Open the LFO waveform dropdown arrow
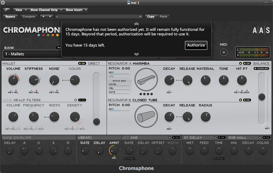Viewport: 273px width, 173px height. (x=169, y=137)
